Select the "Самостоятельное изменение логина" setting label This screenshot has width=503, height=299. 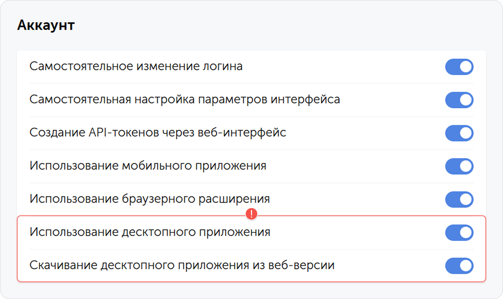tap(137, 67)
